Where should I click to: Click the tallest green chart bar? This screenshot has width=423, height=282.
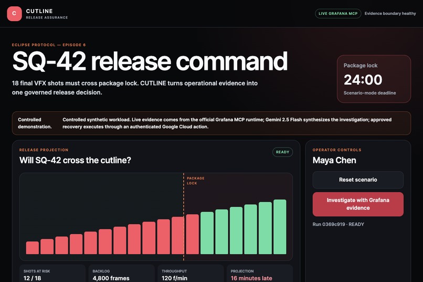(280, 227)
